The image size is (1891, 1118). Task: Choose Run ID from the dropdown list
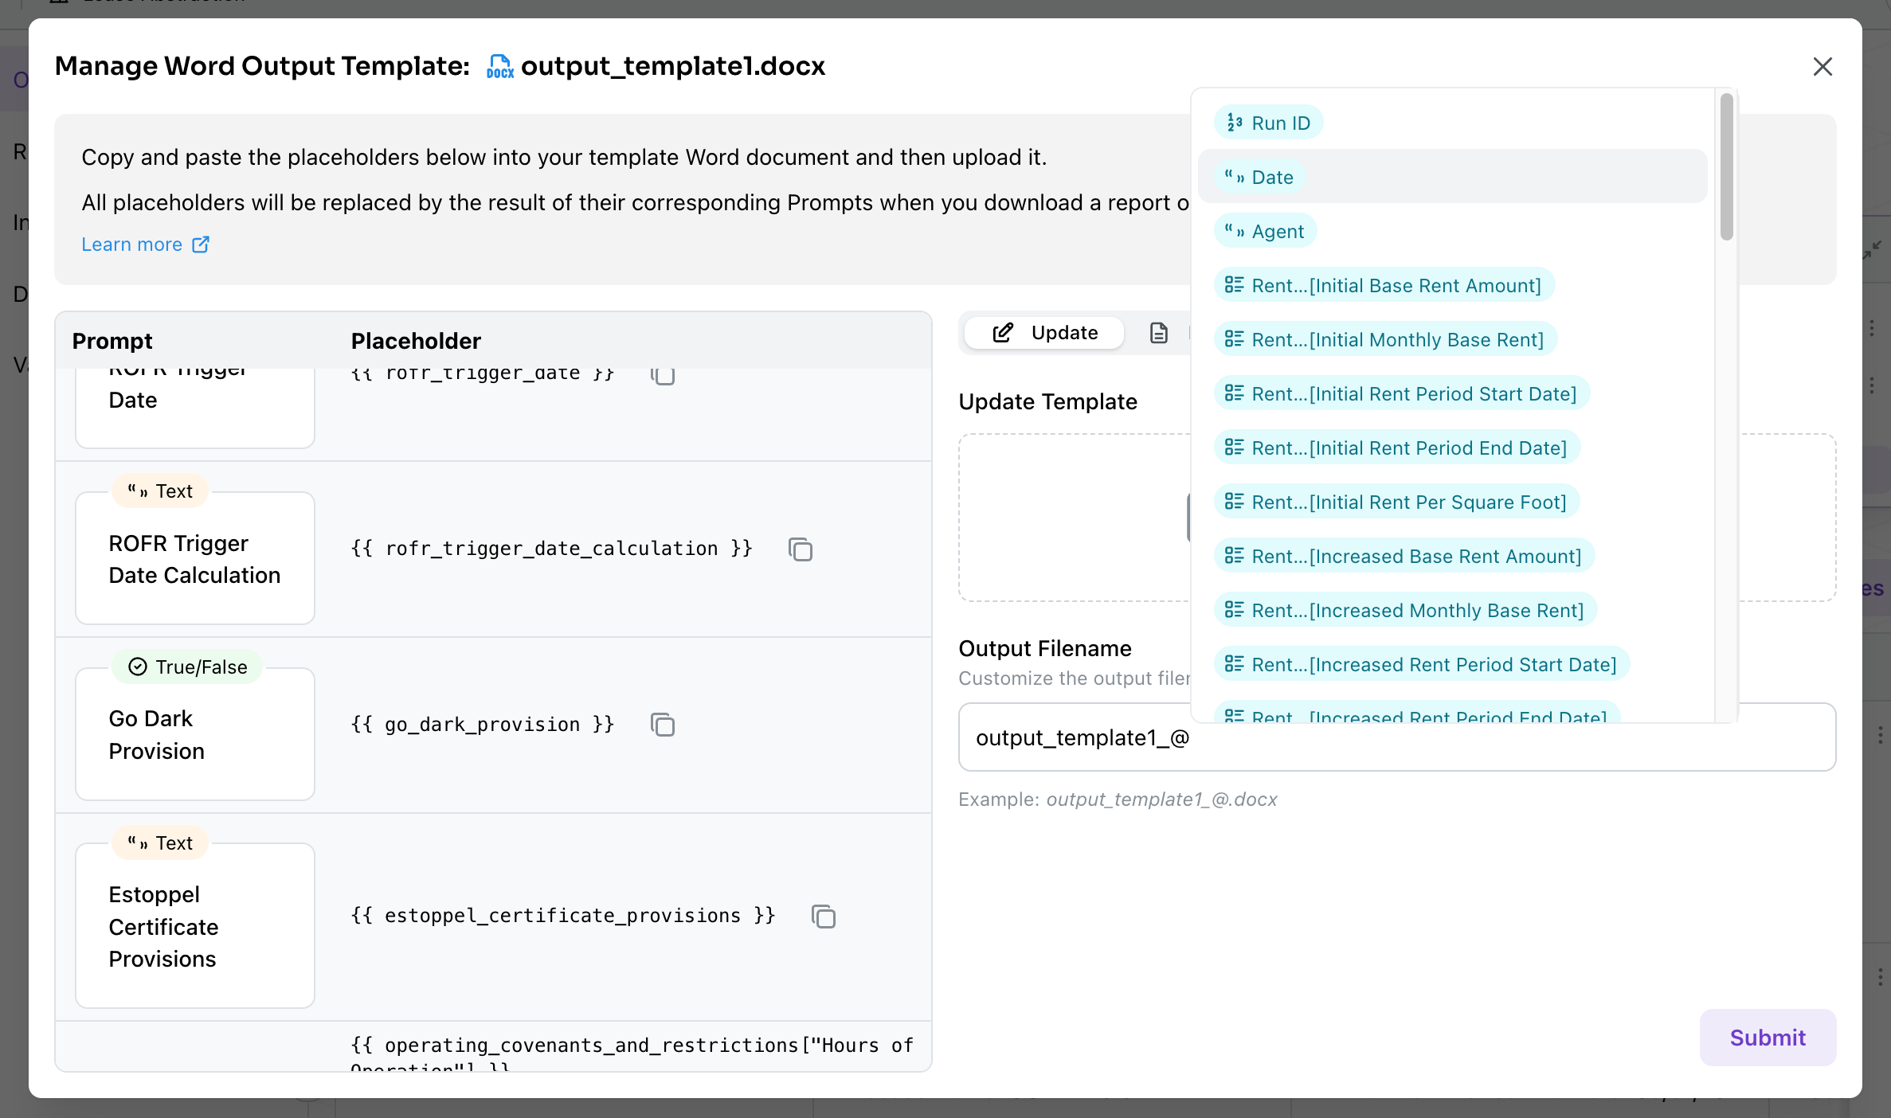click(1268, 123)
